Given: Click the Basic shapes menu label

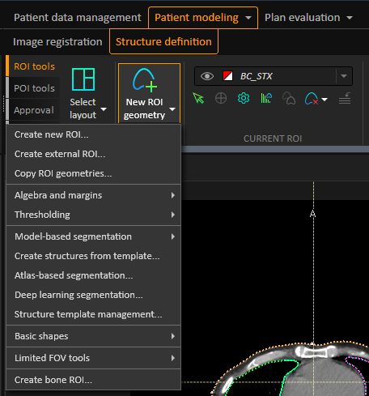Looking at the screenshot, I should pyautogui.click(x=41, y=336).
